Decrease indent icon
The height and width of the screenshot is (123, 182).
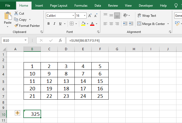[x=125, y=24]
